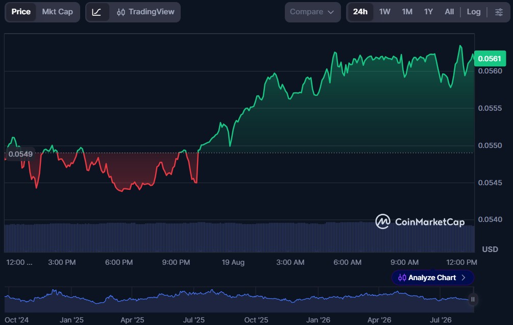The width and height of the screenshot is (513, 325).
Task: Click the 12:00 PM time axis label
Action: pos(461,262)
